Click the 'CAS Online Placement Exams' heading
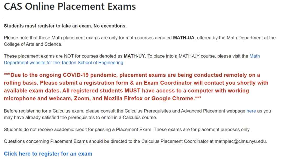Screen dimensions: 283x160 (70, 7)
